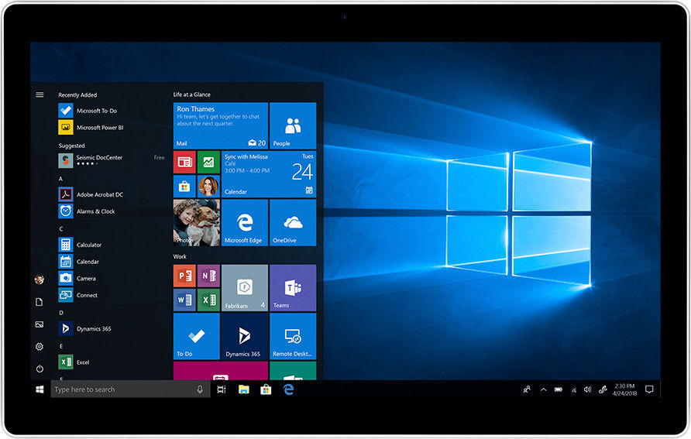
Task: Open the contact portrait tile
Action: [x=208, y=187]
